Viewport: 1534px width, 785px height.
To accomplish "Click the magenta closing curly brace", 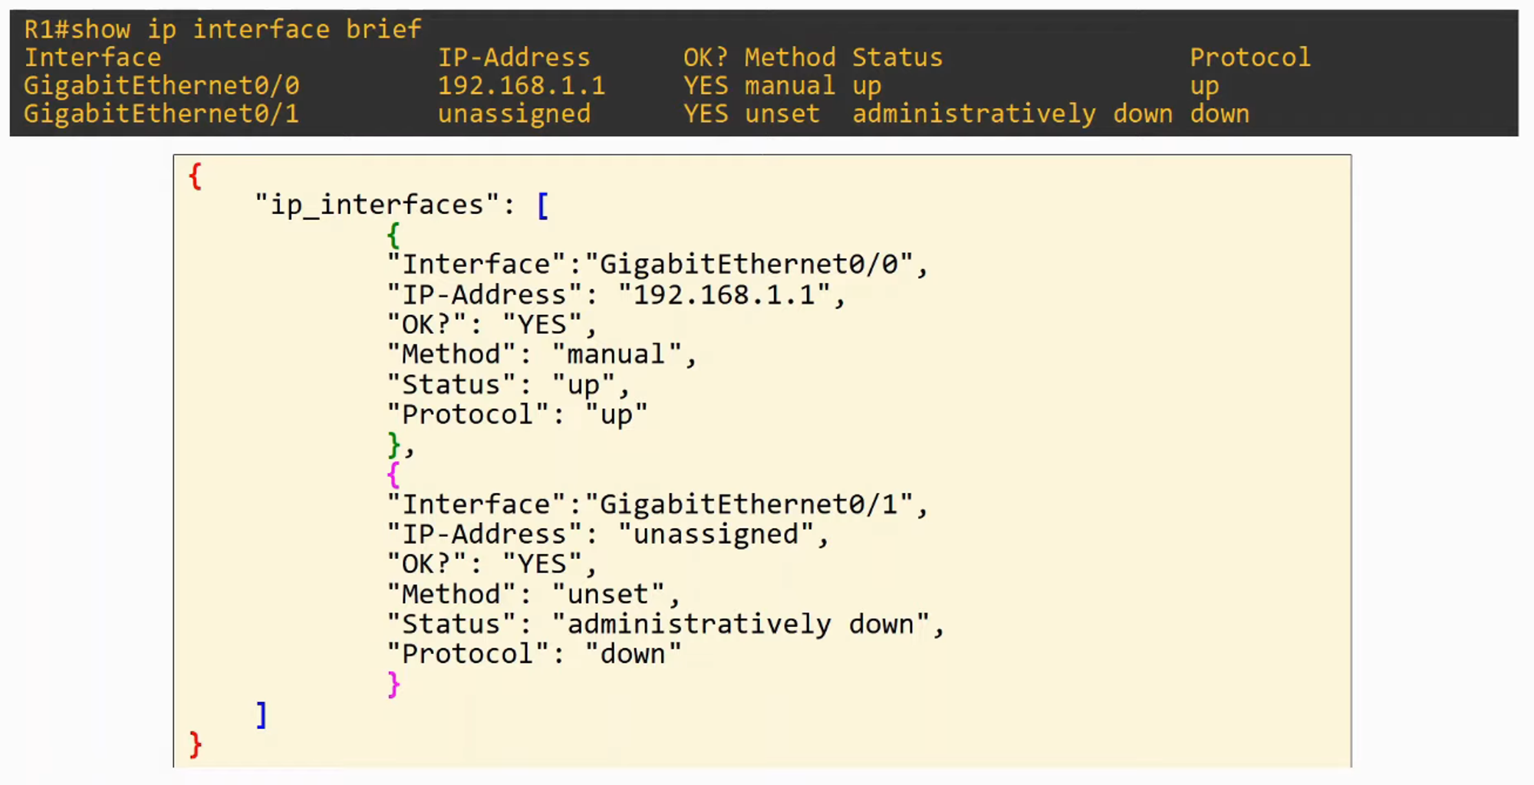I will [393, 685].
